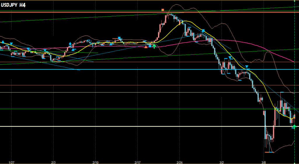
Task: Click the 1/27 date label
Action: coord(12,163)
